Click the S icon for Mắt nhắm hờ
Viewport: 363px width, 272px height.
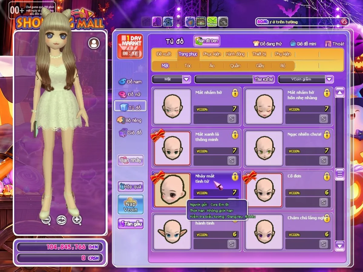[232, 118]
